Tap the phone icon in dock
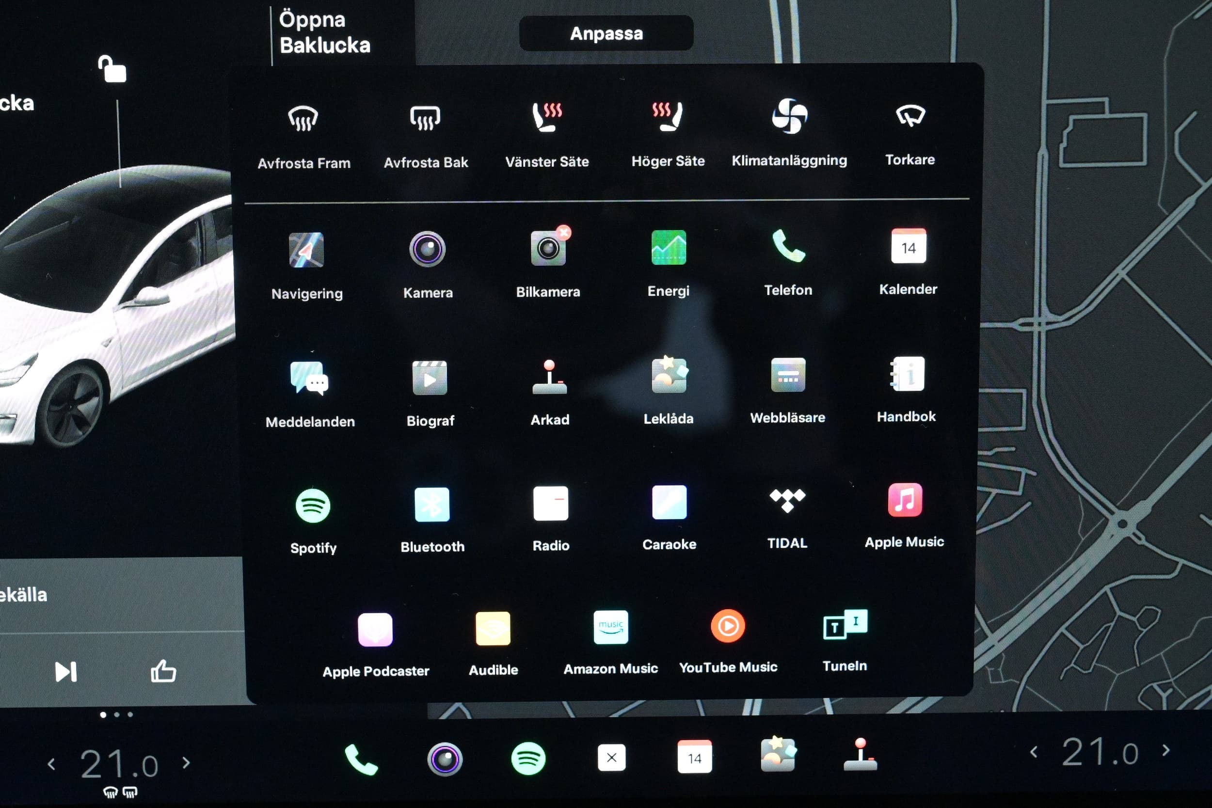This screenshot has width=1212, height=808. [x=361, y=760]
